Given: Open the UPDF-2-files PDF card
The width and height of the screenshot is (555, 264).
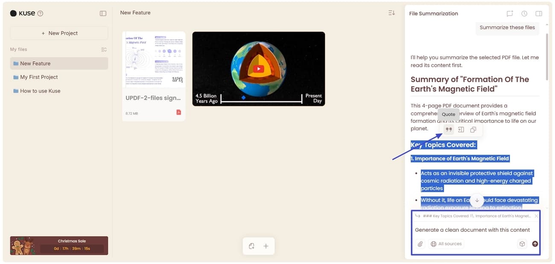Looking at the screenshot, I should tap(154, 76).
